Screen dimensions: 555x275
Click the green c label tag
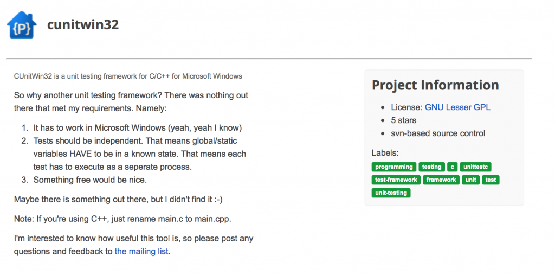click(x=452, y=167)
